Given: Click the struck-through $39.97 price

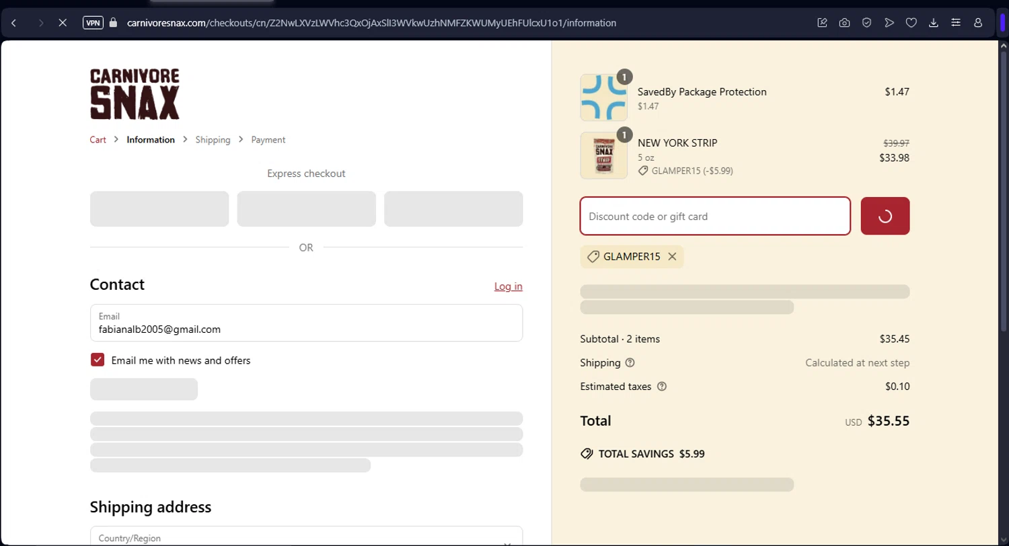Looking at the screenshot, I should (896, 143).
